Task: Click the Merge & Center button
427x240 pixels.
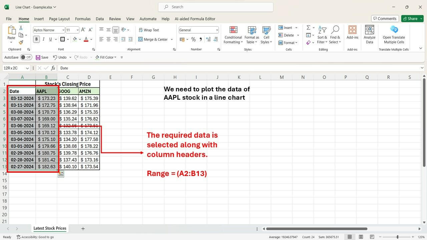Action: click(x=153, y=39)
